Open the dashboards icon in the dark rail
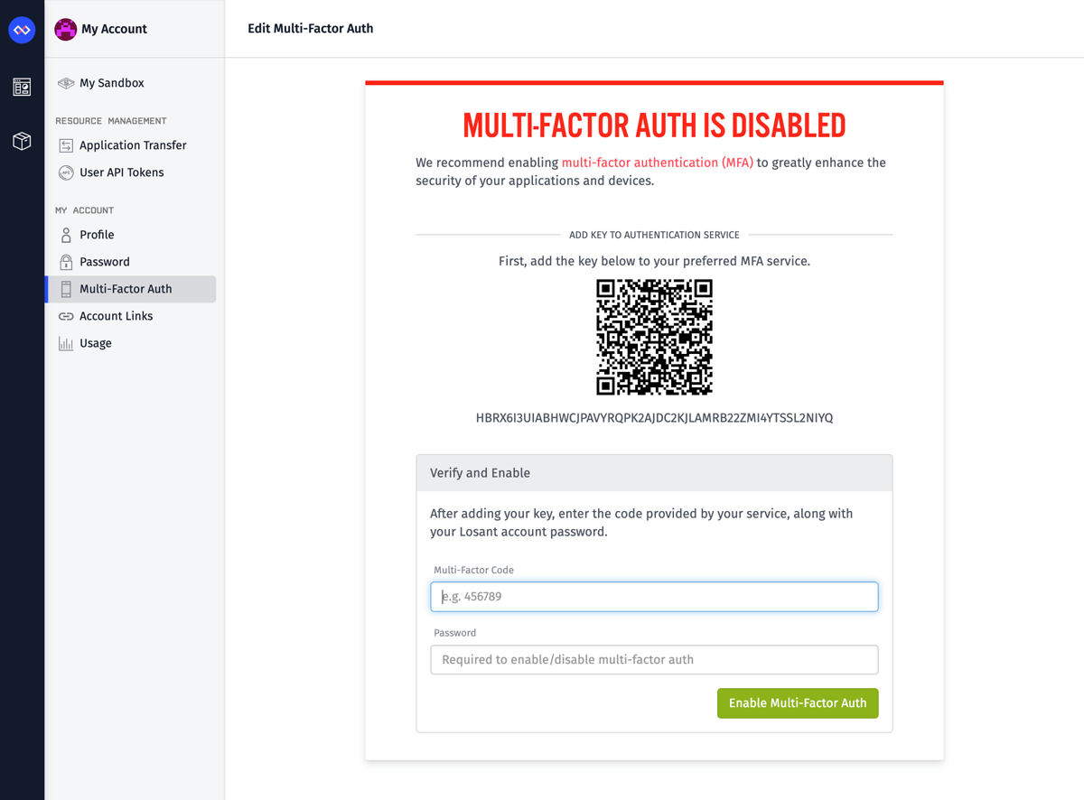1084x800 pixels. (x=22, y=87)
